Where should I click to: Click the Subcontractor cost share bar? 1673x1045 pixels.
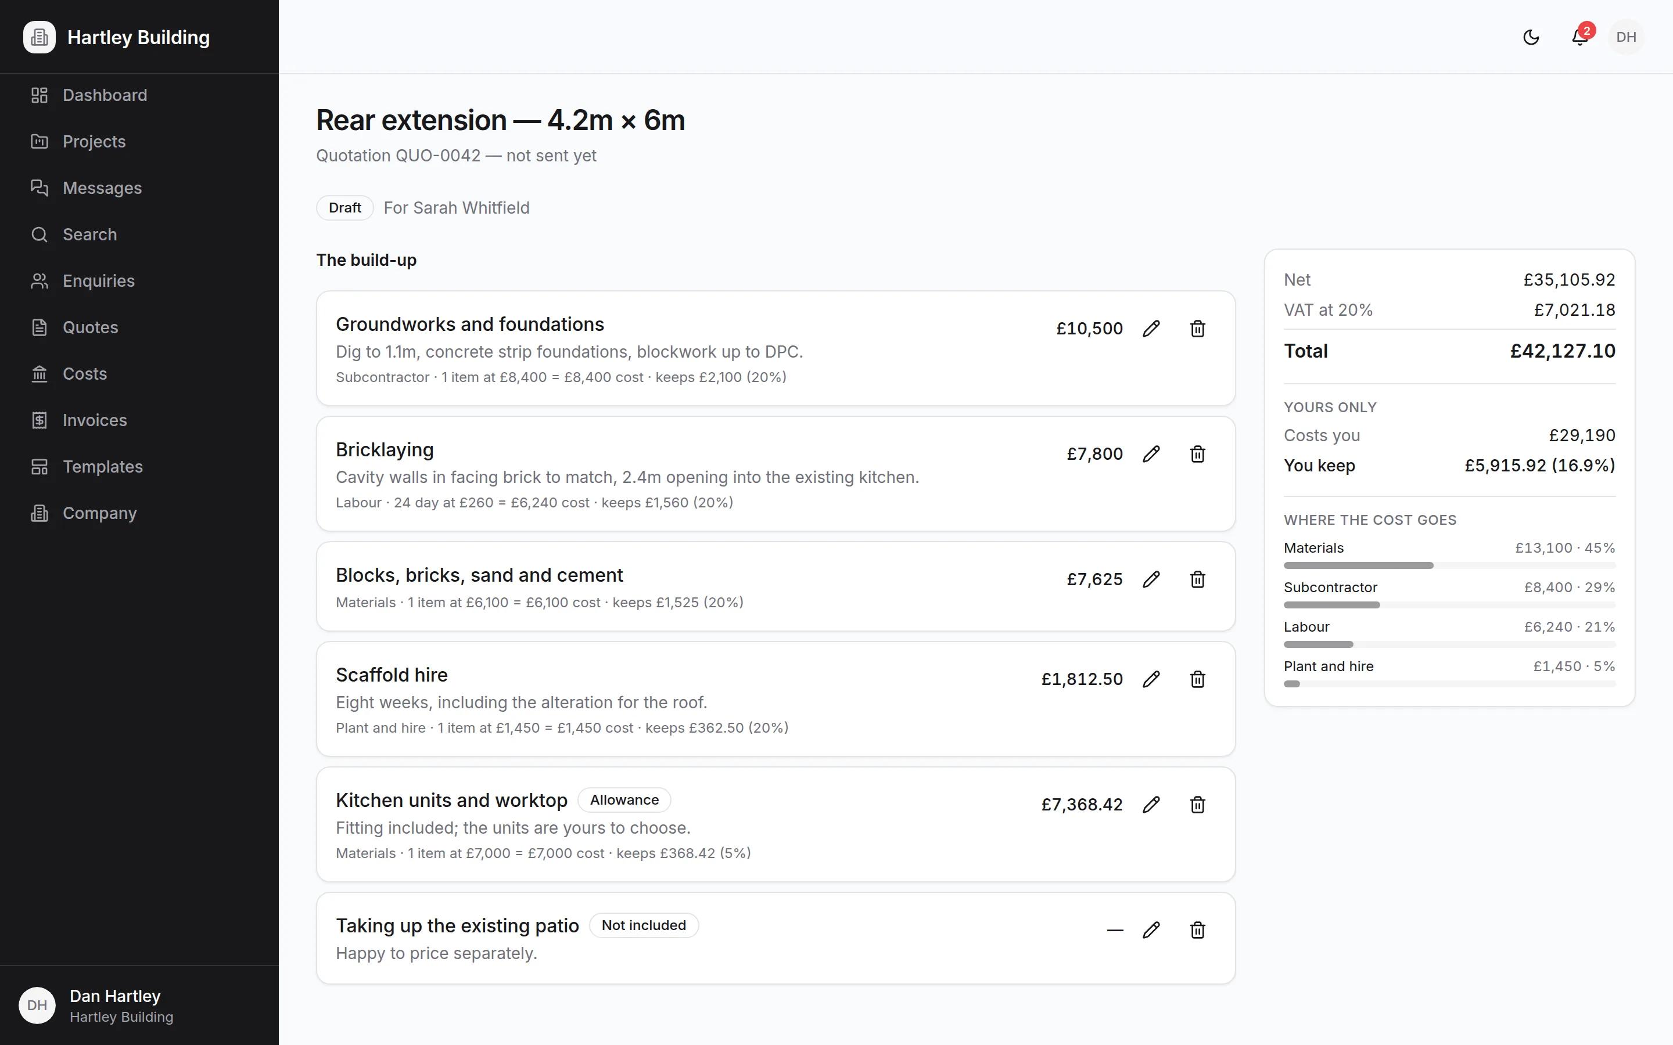[x=1449, y=605]
